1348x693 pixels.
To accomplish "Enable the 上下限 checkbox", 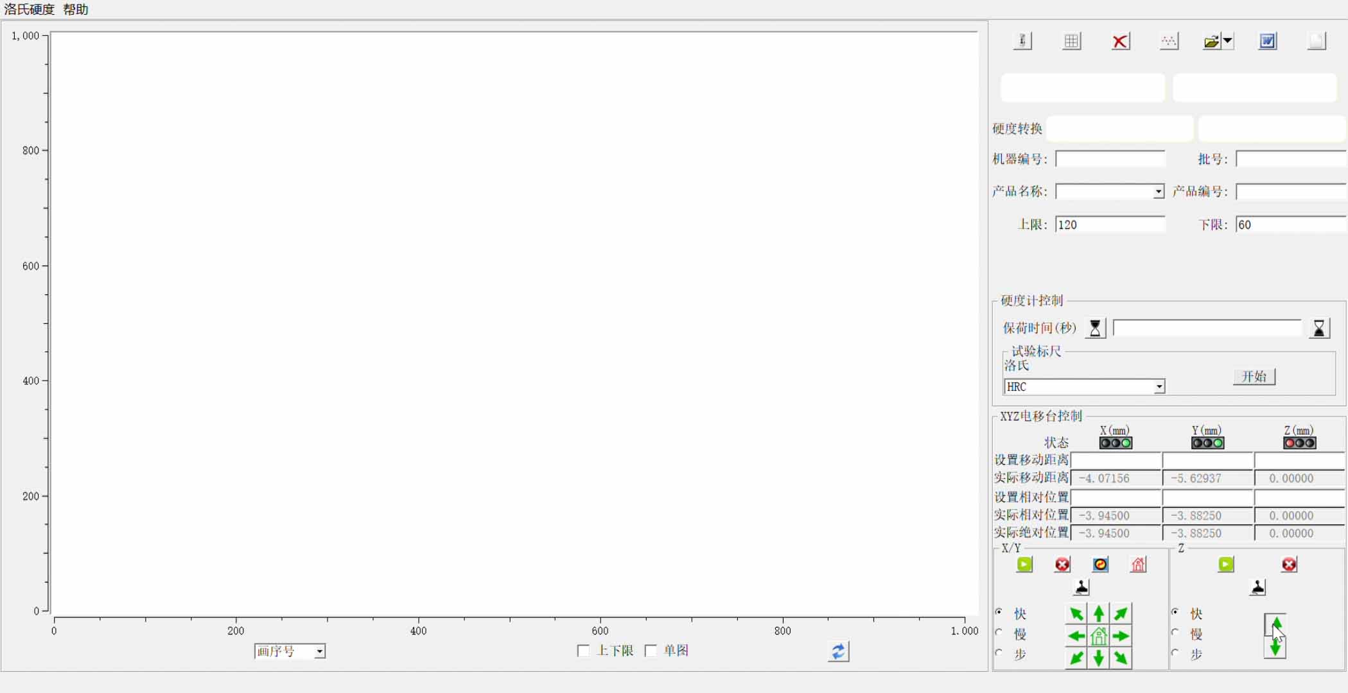I will tap(583, 651).
